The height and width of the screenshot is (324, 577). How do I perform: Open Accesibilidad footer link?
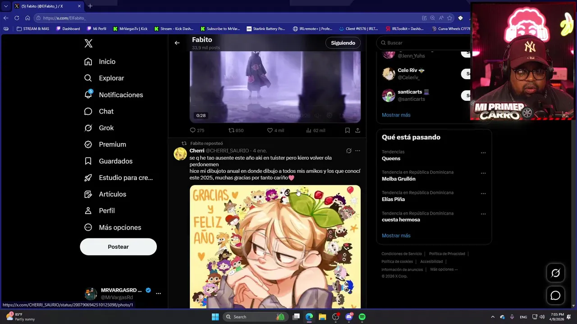431,261
